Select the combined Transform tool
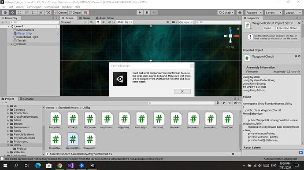 click(x=41, y=12)
